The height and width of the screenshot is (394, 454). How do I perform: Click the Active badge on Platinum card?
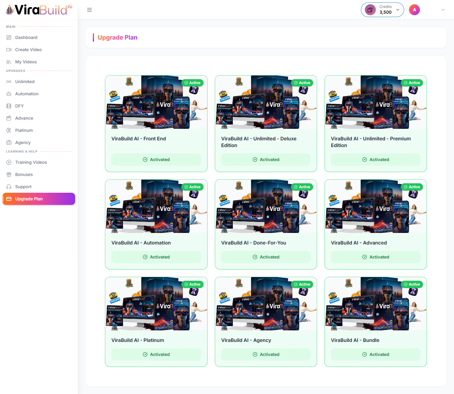click(192, 284)
